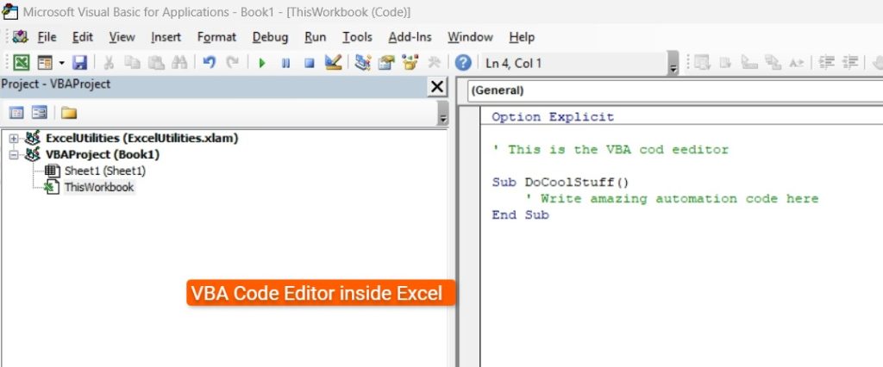
Task: Open the Debug menu
Action: coord(270,37)
